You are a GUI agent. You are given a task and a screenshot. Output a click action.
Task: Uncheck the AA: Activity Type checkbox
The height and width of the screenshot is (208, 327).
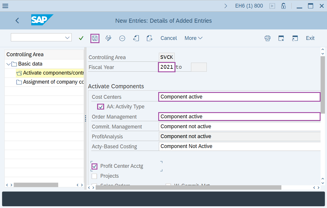(101, 107)
